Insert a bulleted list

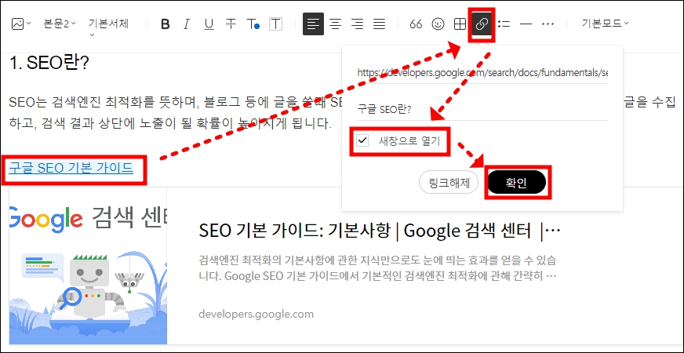[504, 24]
